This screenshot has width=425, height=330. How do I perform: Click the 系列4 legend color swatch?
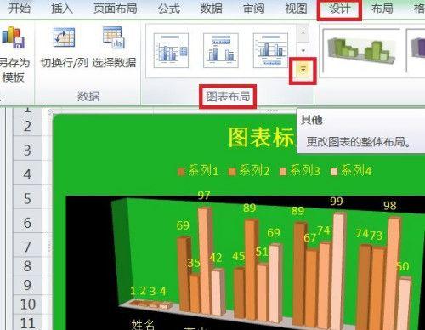pyautogui.click(x=335, y=172)
